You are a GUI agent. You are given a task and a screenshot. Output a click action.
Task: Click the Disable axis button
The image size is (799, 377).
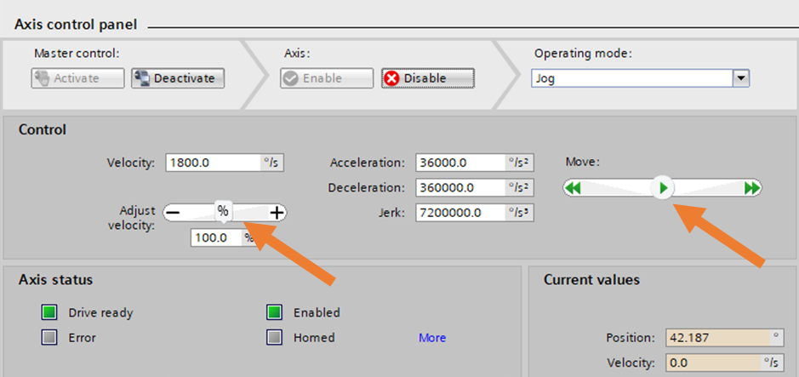click(x=428, y=78)
